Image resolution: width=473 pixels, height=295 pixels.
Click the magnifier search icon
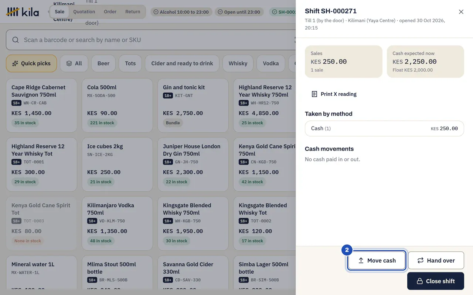16,40
